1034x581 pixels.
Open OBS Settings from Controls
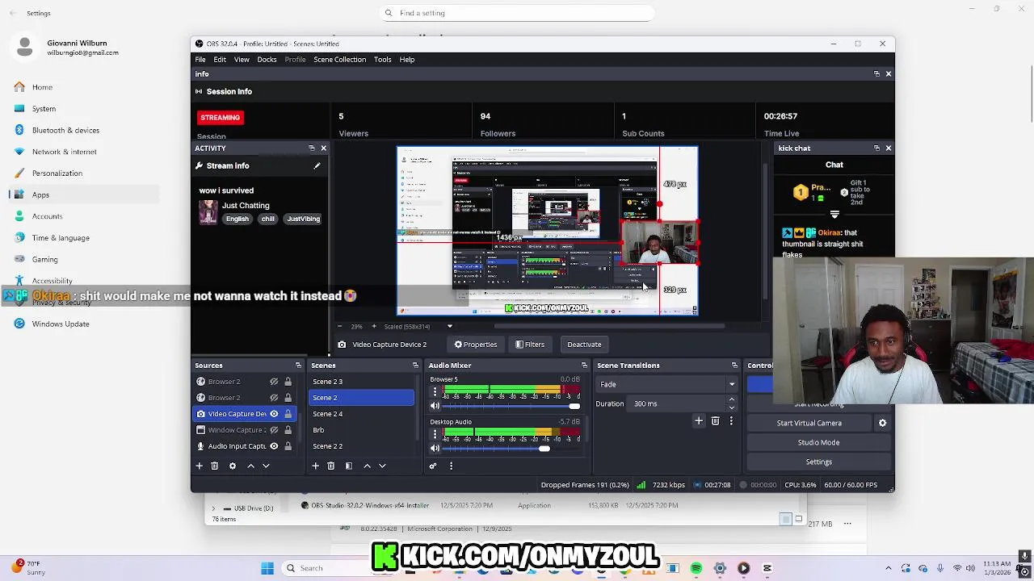[818, 462]
